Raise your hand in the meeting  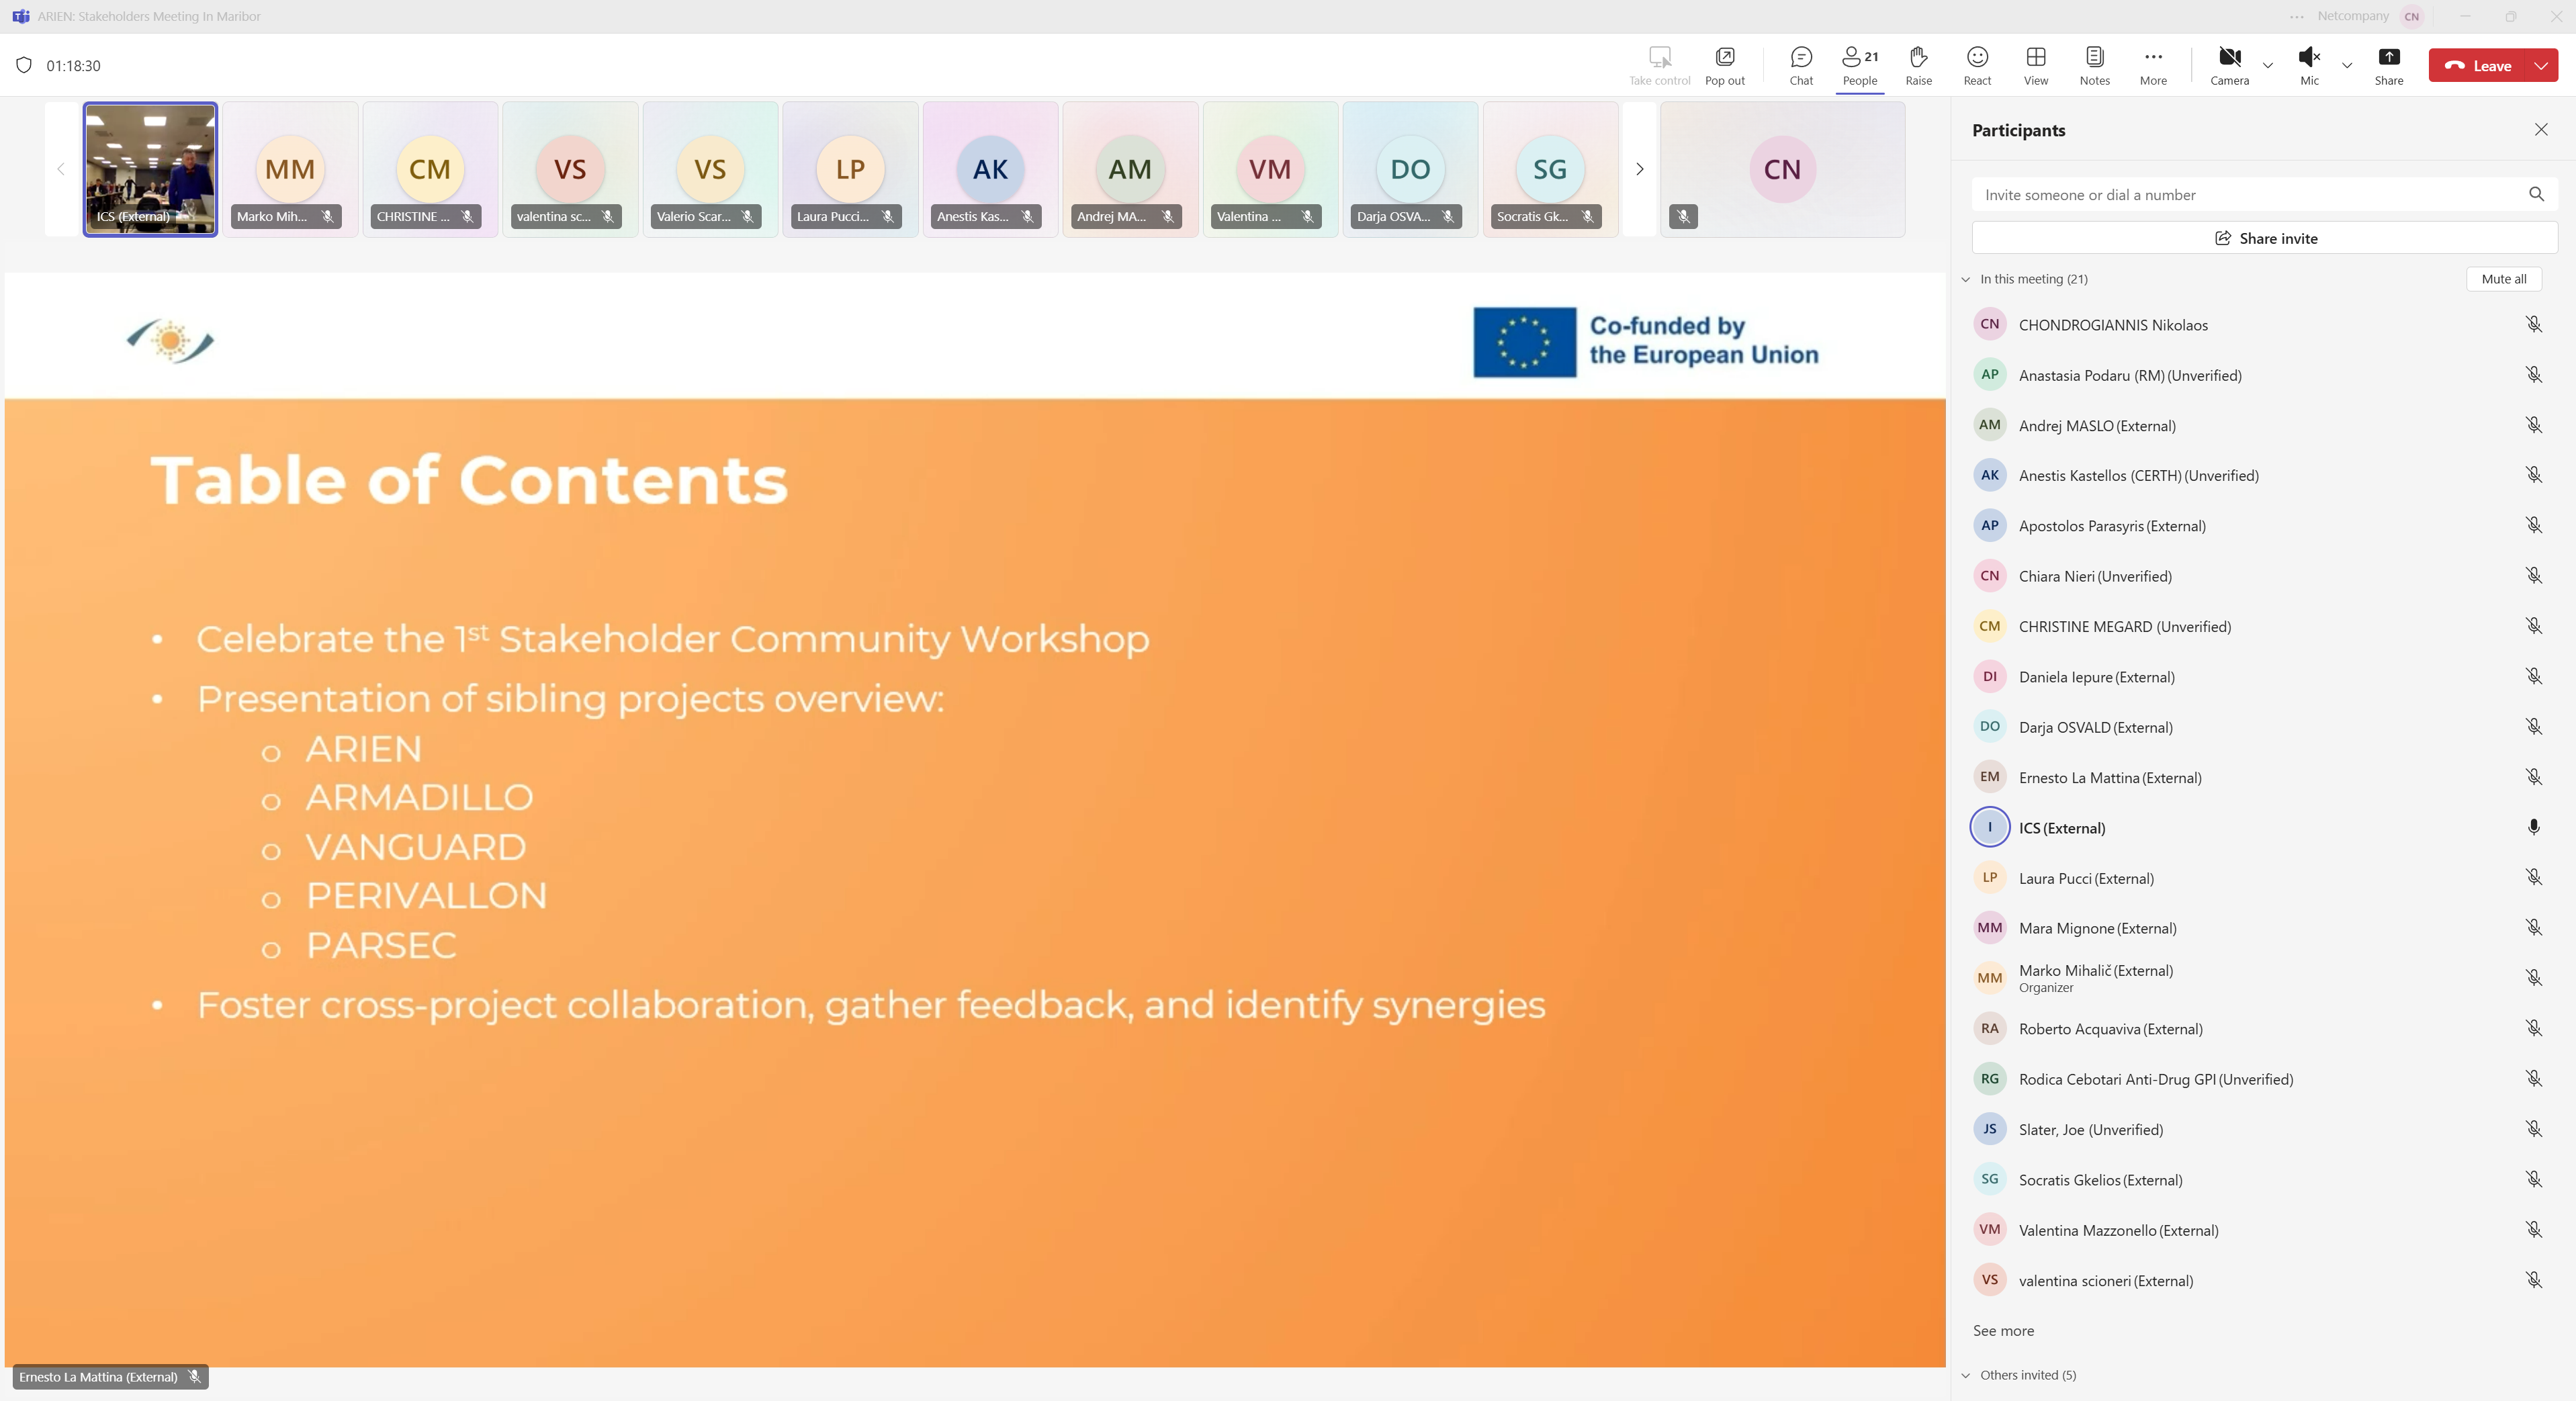point(1917,65)
